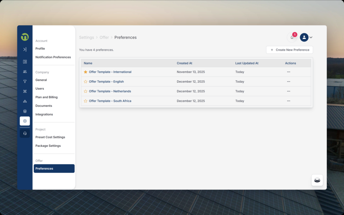The width and height of the screenshot is (344, 215).
Task: Open the Integrations settings page
Action: pos(44,114)
